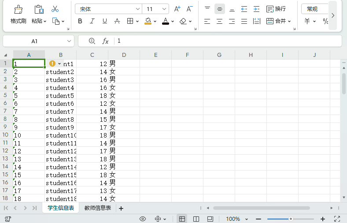Click the decrease indent icon
The image size is (347, 223).
244,9
